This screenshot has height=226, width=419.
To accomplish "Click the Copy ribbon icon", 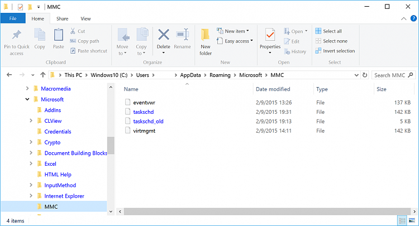I will point(40,36).
